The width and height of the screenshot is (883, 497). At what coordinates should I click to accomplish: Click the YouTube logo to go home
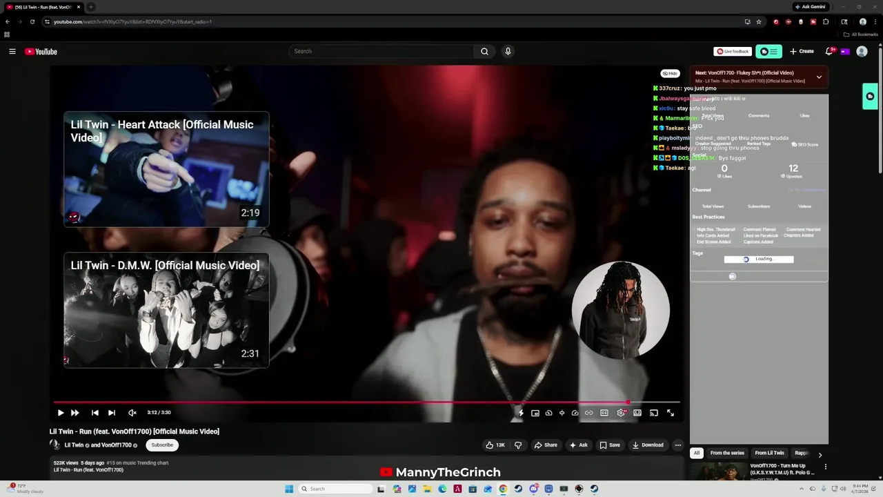(x=41, y=52)
